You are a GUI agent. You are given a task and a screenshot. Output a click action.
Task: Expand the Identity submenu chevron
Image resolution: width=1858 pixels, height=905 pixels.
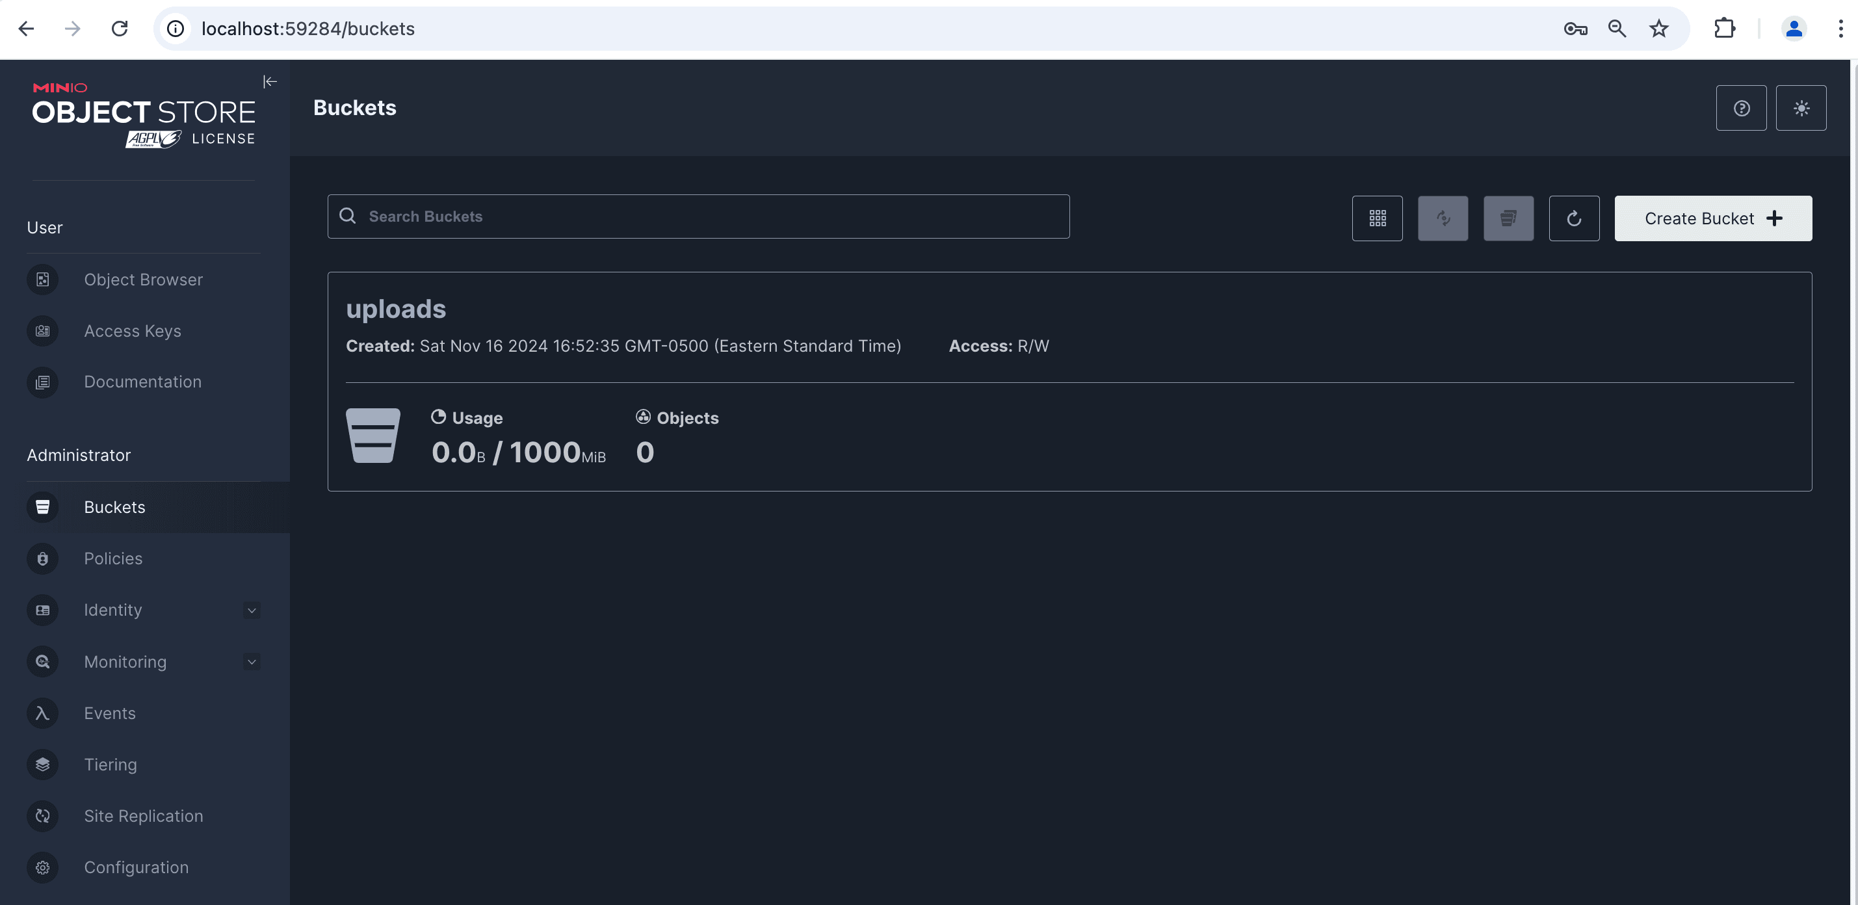click(252, 610)
